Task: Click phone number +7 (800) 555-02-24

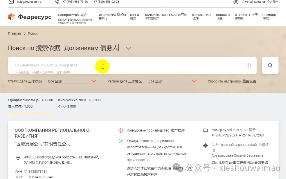Action: (x=106, y=2)
